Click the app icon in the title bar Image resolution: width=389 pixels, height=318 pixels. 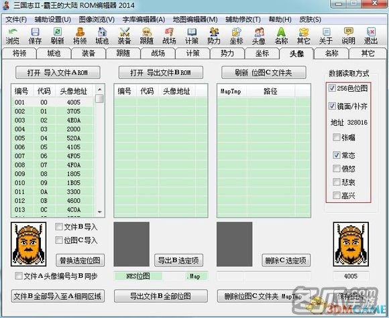(6, 5)
